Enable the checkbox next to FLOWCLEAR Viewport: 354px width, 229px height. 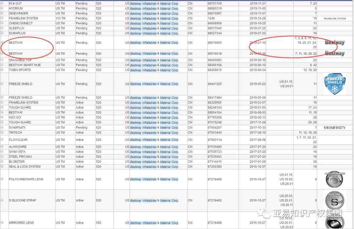(x=2, y=140)
